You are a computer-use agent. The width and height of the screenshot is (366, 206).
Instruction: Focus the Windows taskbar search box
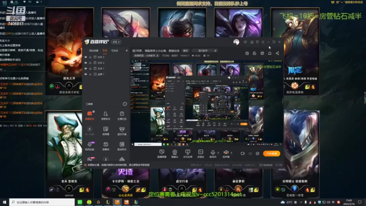(42, 202)
